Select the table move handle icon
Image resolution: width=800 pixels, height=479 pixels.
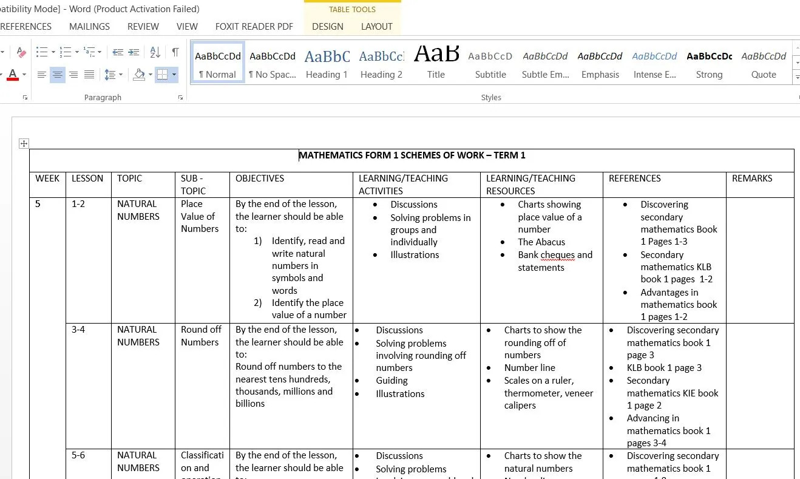24,144
